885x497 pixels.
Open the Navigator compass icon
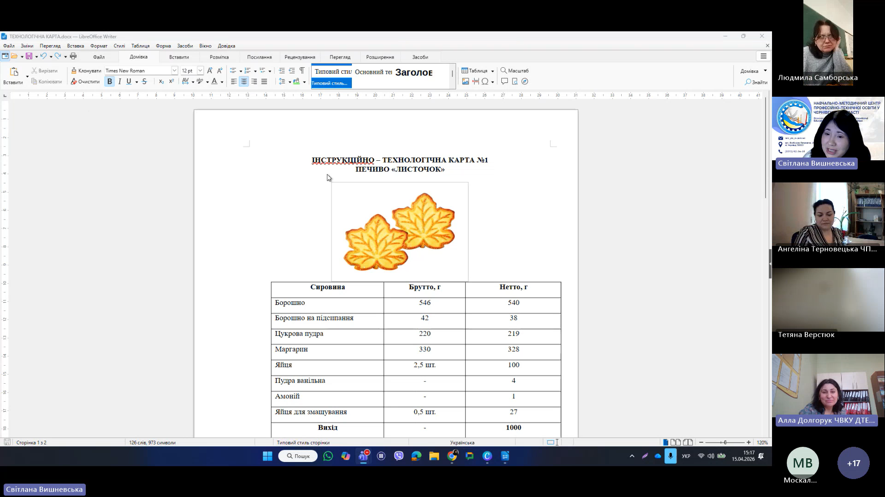[x=525, y=82]
